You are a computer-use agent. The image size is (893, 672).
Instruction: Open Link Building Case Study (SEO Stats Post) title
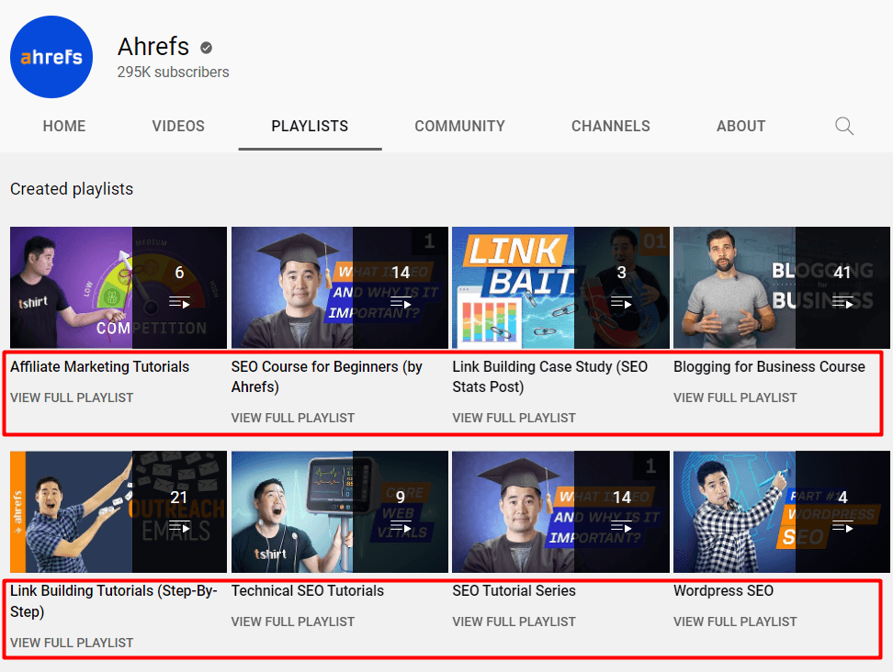tap(549, 376)
